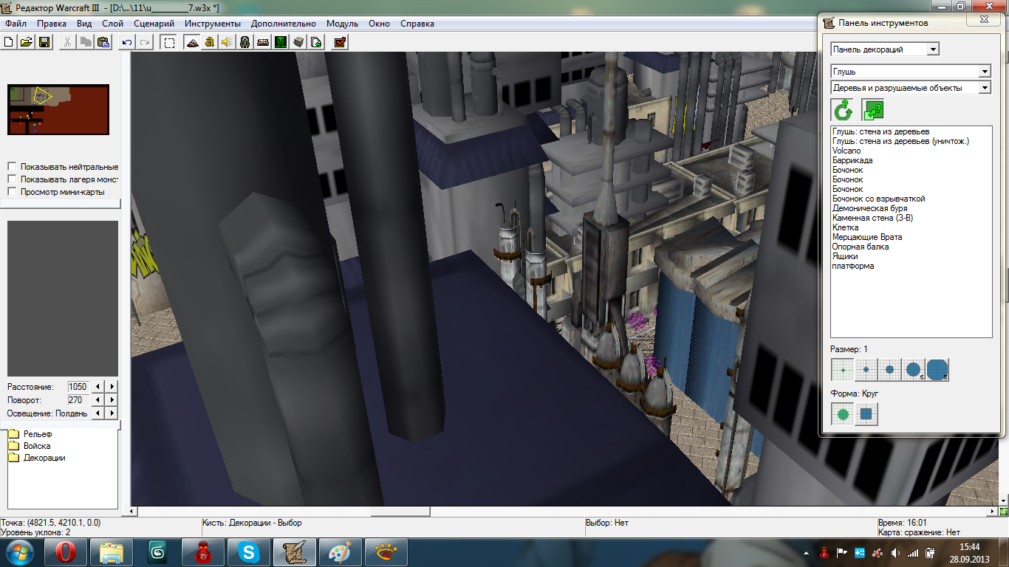Viewport: 1009px width, 567px height.
Task: Choose the square brush shape
Action: tap(866, 415)
